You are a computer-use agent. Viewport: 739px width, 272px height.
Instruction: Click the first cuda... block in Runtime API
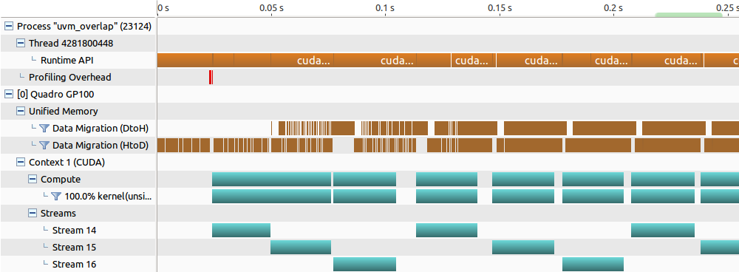(x=302, y=61)
